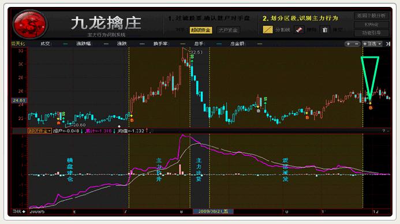Screen dimensions: 400x224
Task: Zoom out with the minus button
Action: [356, 44]
